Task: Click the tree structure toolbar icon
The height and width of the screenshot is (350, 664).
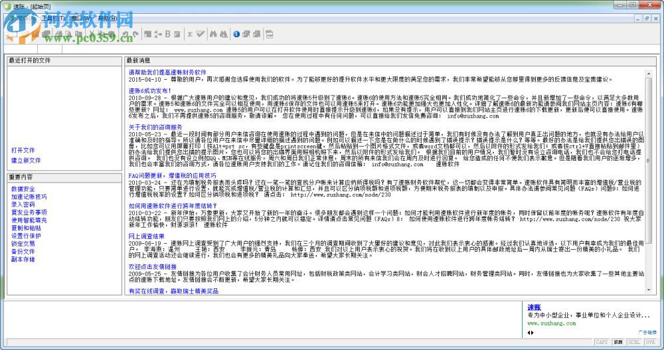Action: 158,35
